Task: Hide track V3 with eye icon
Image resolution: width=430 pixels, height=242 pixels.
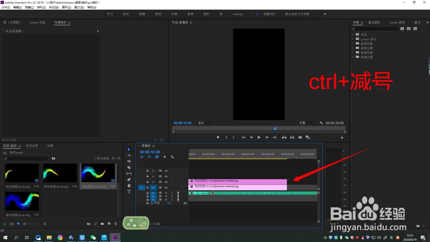Action: [166, 176]
